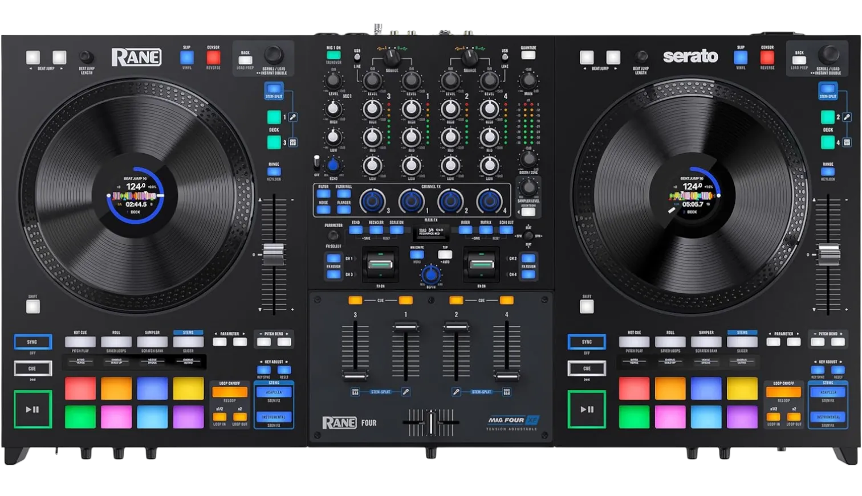
Task: Choose STEMS pad mode on right deck
Action: pos(742,342)
